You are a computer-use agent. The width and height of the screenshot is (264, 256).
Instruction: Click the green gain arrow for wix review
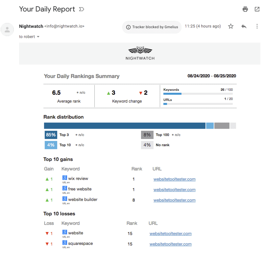(x=47, y=179)
